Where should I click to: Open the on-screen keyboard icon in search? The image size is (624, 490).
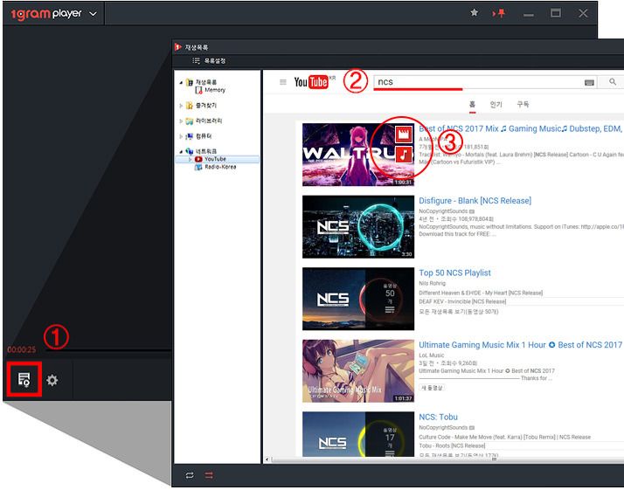click(589, 82)
